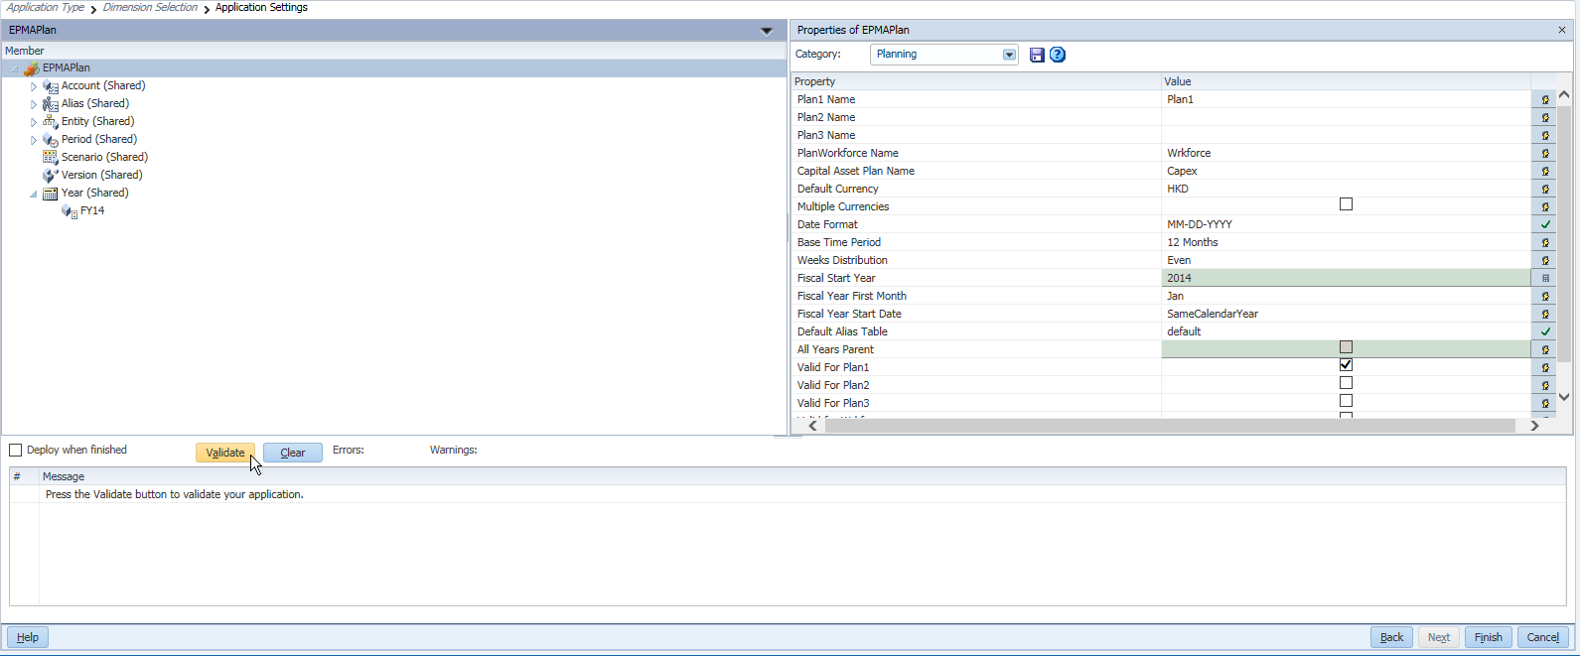Click the Clear button

tap(293, 453)
